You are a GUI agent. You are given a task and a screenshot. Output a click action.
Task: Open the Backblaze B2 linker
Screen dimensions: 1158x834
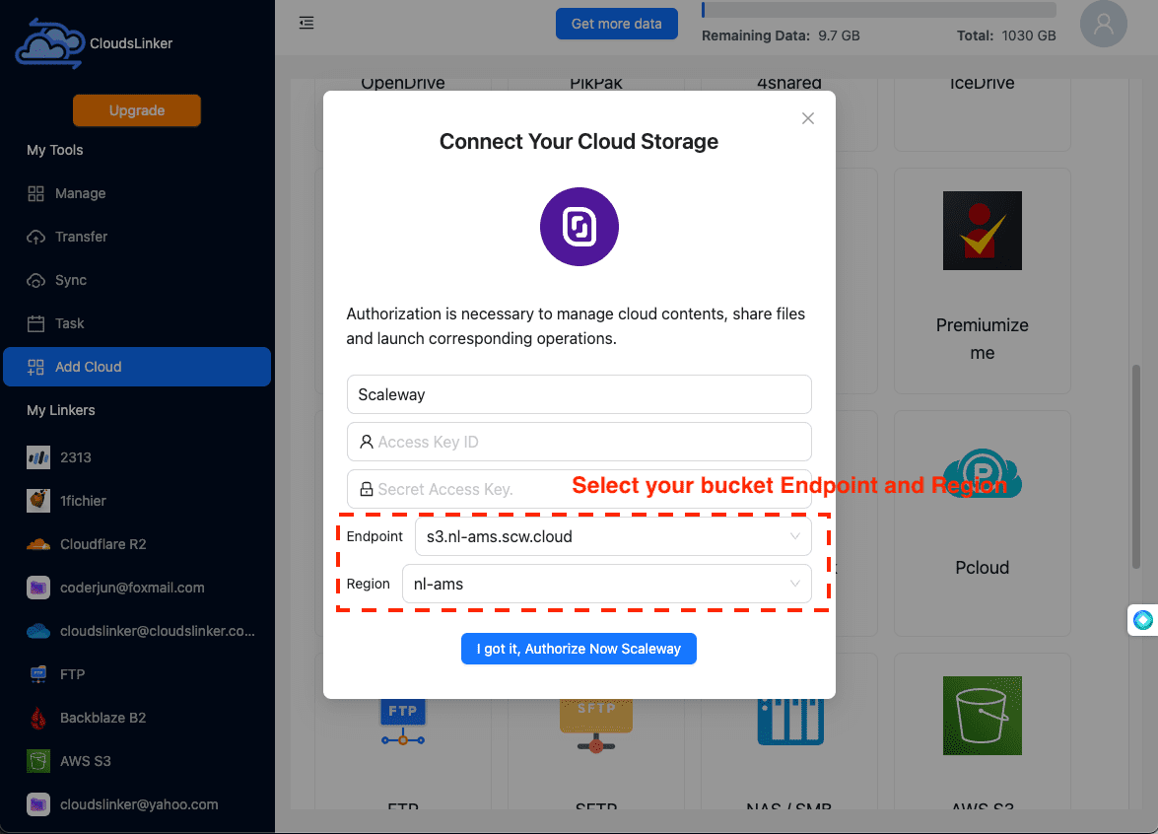coord(137,718)
